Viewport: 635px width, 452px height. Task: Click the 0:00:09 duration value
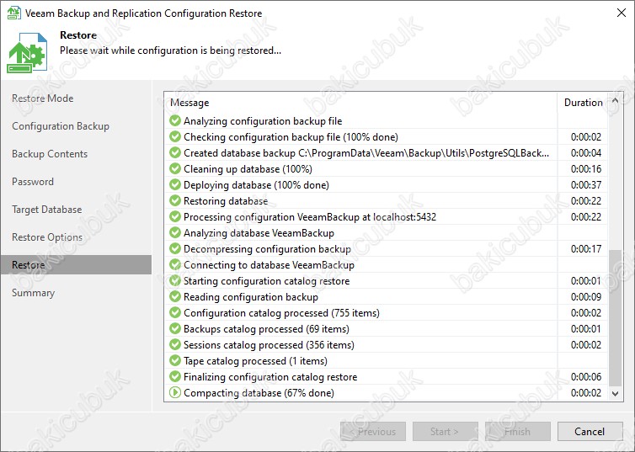(586, 296)
